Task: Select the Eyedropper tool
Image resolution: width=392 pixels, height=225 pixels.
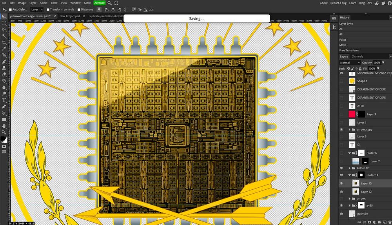Action: coord(4,49)
